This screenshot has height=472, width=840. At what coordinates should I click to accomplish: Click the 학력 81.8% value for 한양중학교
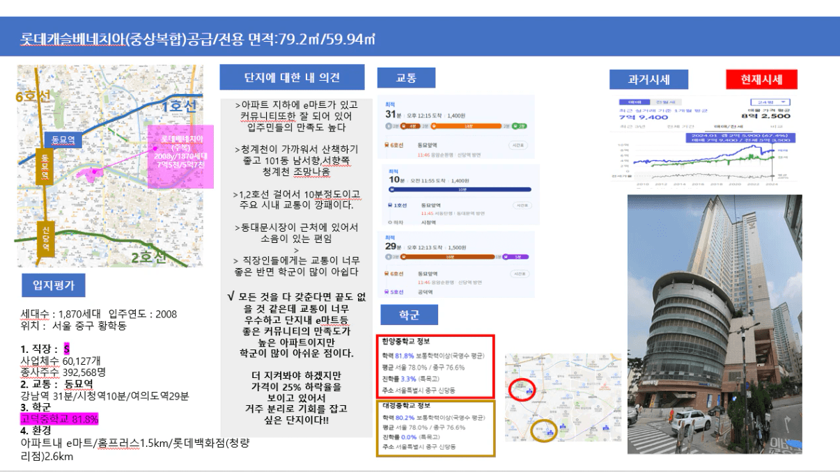click(405, 355)
